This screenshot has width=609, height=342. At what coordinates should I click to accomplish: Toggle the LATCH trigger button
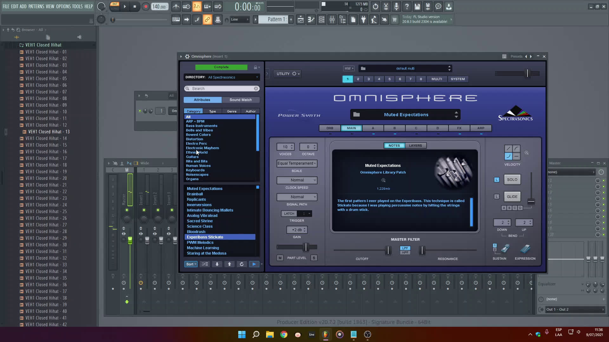coord(289,214)
